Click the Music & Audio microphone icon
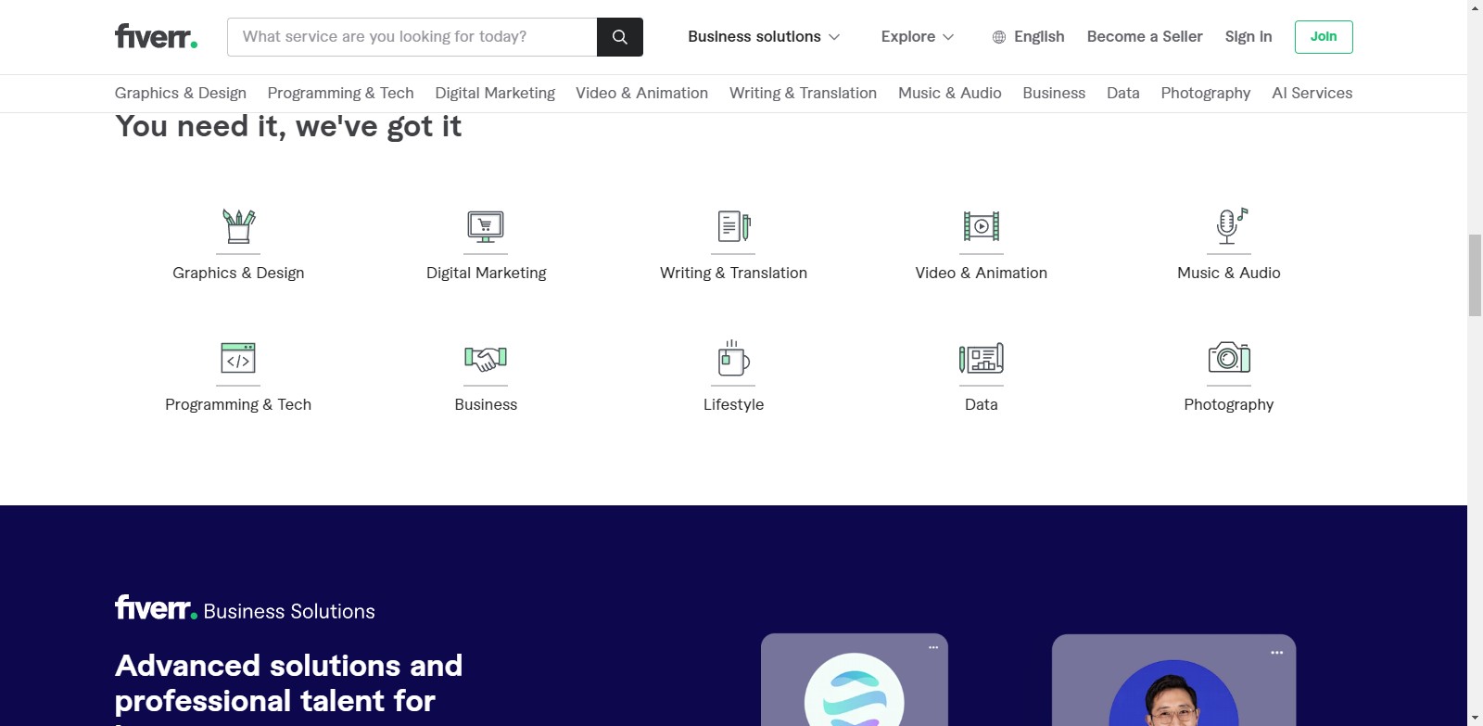This screenshot has height=726, width=1483. point(1228,226)
